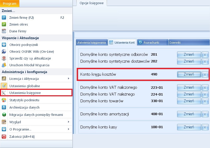Clear Domyślne konto amortyzacji with x button
The height and width of the screenshot is (148, 210).
click(x=205, y=114)
